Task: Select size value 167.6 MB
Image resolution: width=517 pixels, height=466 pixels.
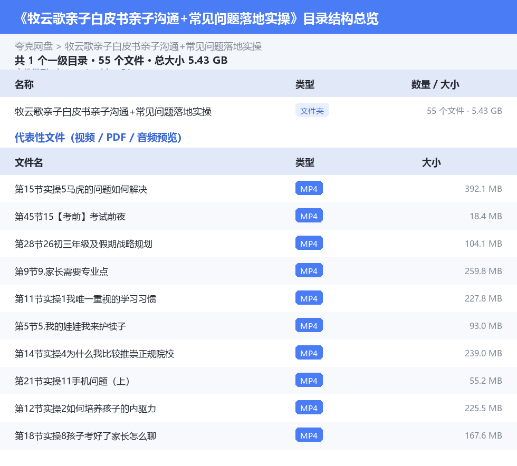Action: pos(483,435)
